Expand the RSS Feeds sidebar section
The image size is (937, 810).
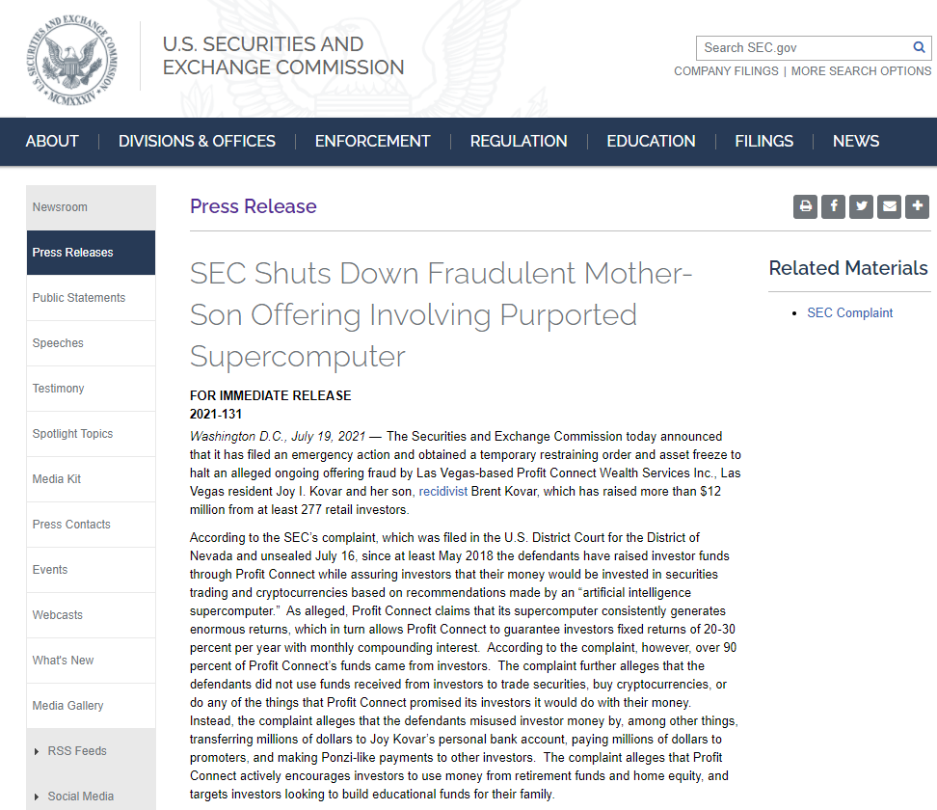(77, 751)
